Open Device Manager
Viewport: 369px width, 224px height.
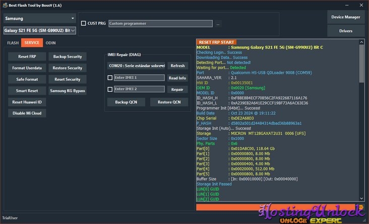pyautogui.click(x=346, y=17)
